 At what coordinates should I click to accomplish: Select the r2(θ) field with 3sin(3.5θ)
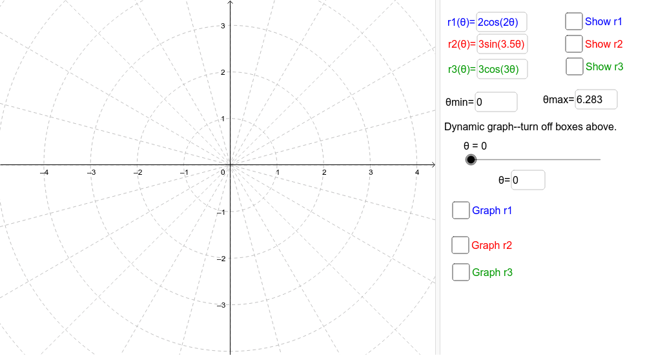click(x=502, y=44)
